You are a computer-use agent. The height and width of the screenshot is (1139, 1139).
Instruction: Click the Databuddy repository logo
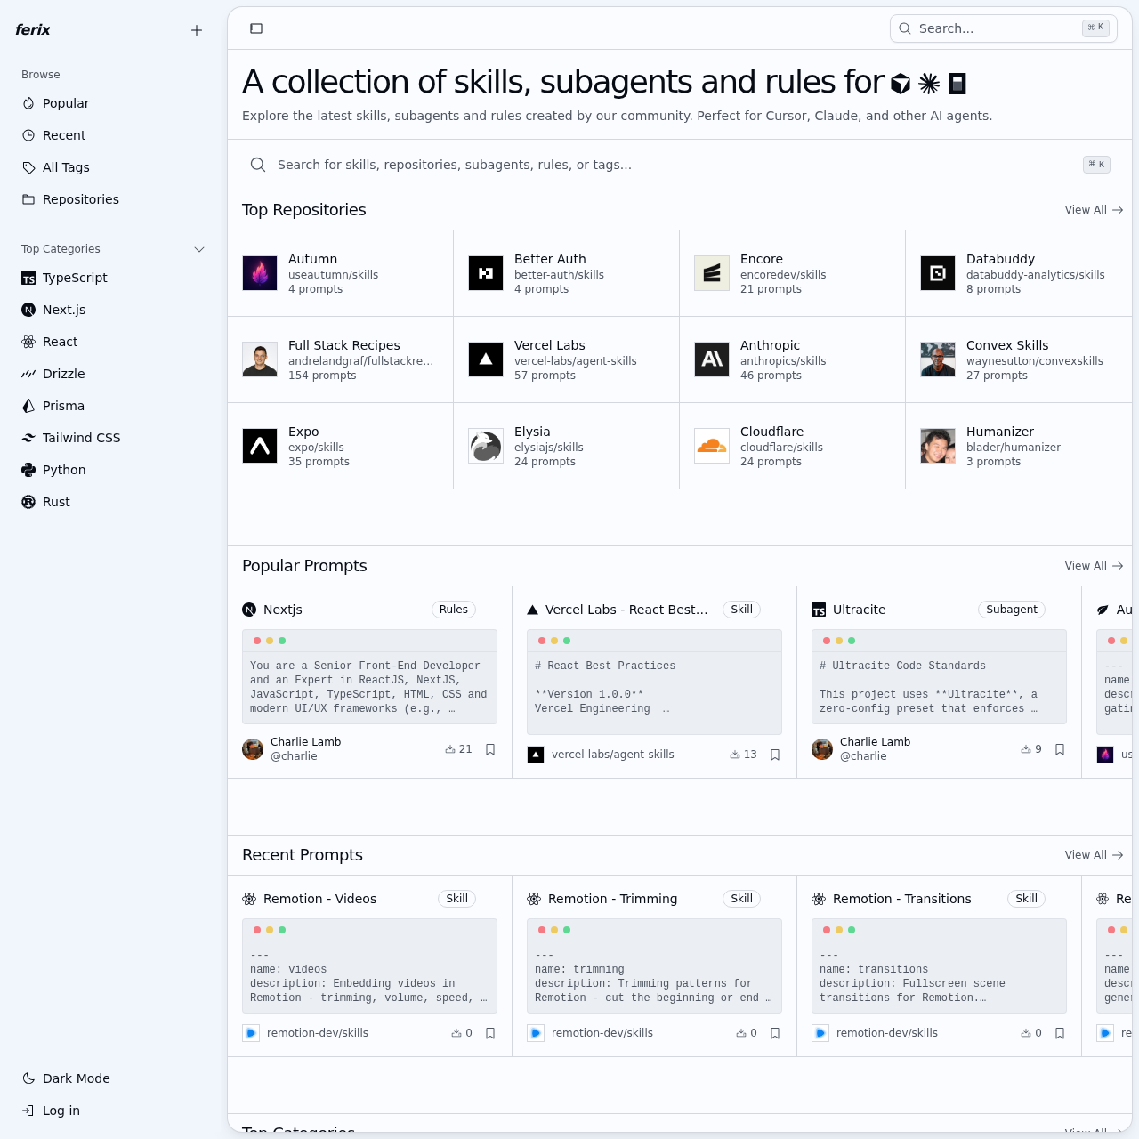(938, 273)
